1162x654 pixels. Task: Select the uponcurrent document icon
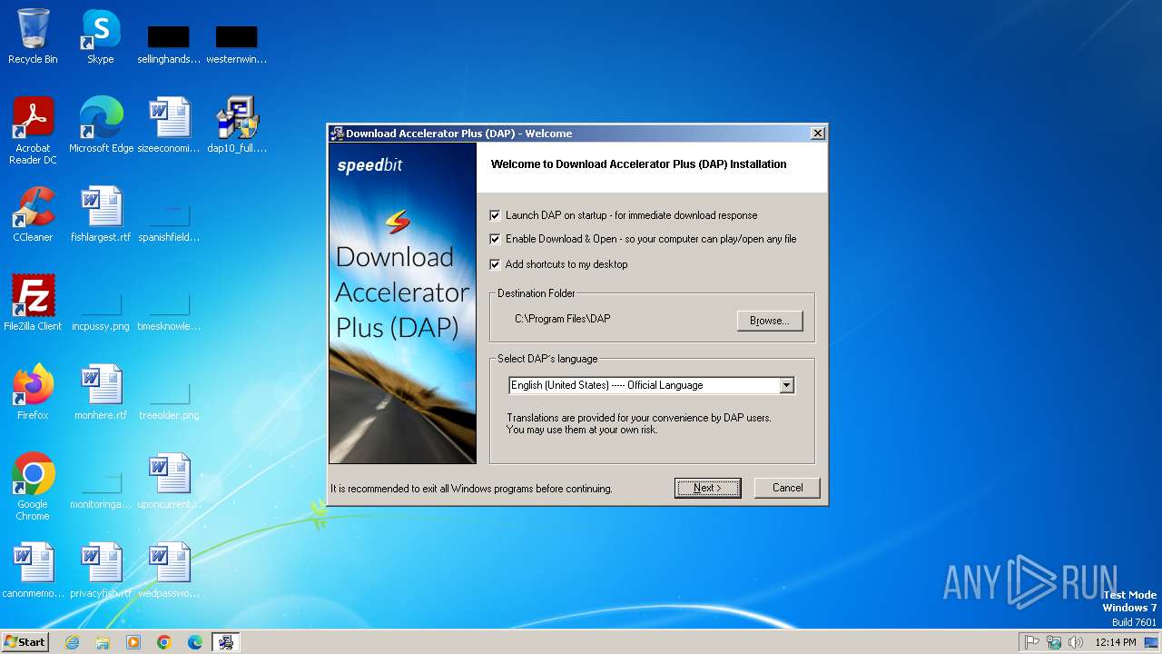coord(169,481)
